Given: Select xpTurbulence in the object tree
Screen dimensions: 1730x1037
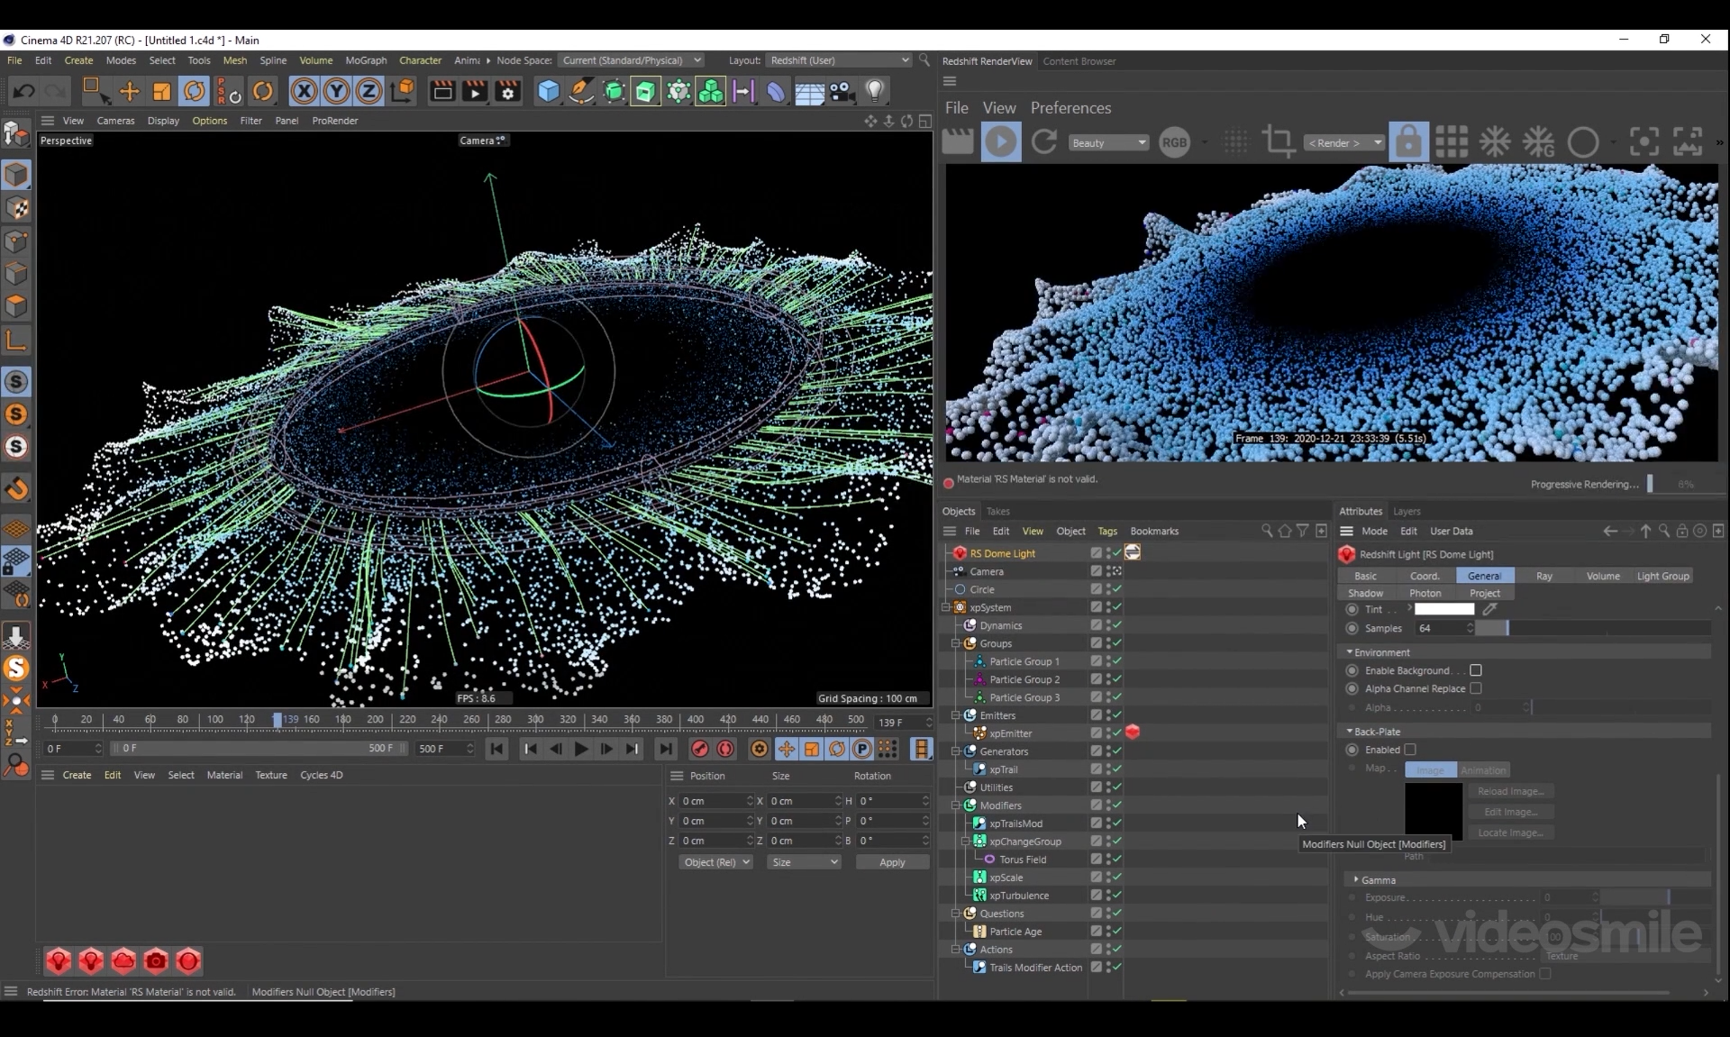Looking at the screenshot, I should click(x=1019, y=896).
